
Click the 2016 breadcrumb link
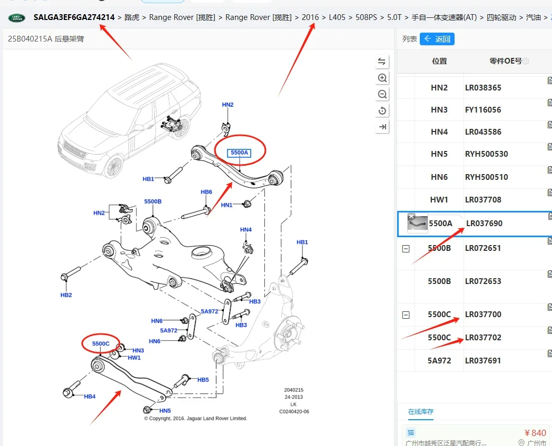tap(310, 17)
